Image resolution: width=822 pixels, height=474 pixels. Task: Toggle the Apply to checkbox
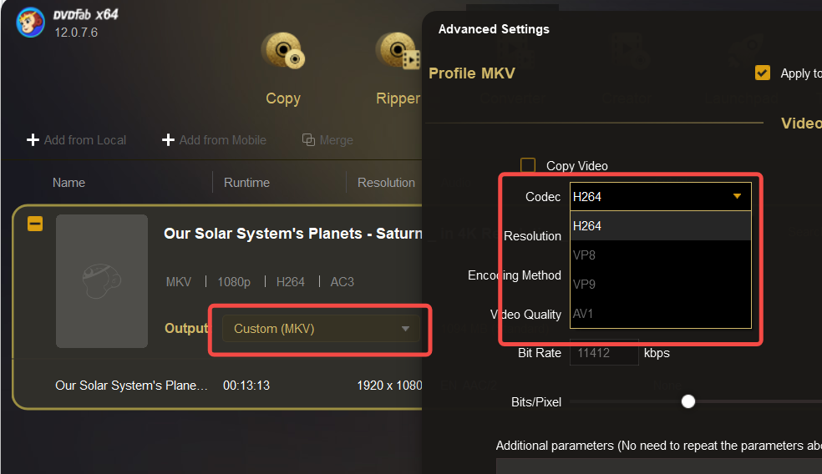coord(762,73)
